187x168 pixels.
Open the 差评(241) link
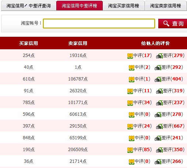(x=172, y=138)
